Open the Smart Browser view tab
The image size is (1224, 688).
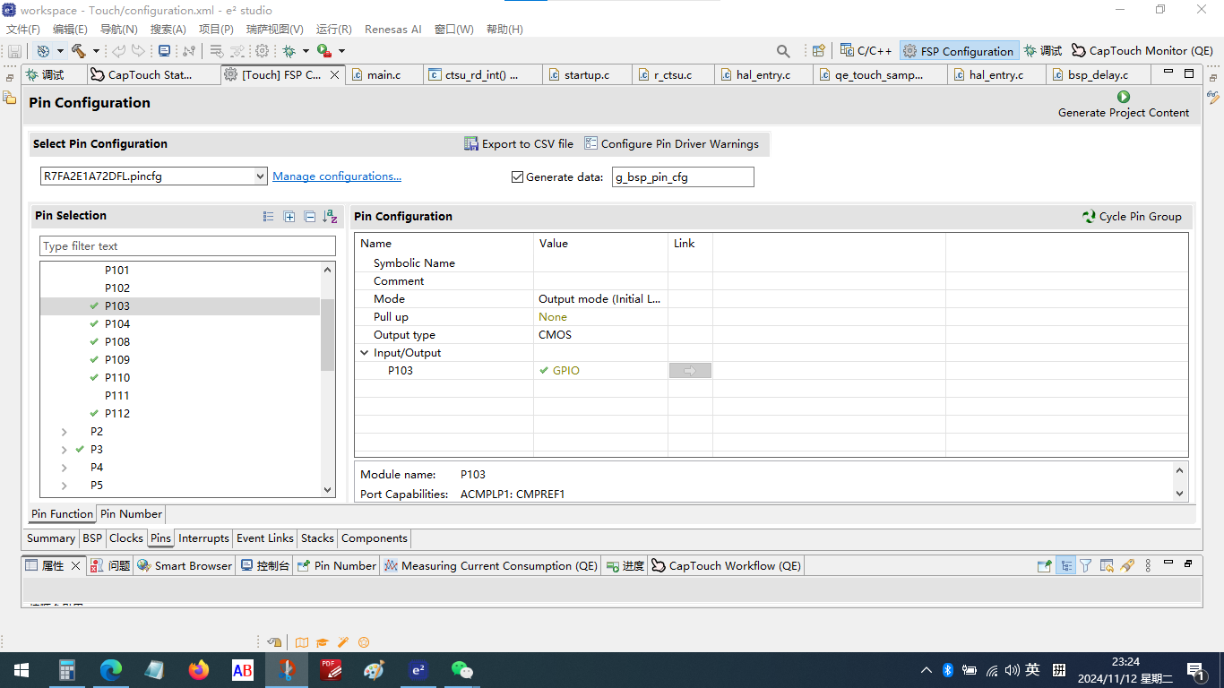coord(185,566)
